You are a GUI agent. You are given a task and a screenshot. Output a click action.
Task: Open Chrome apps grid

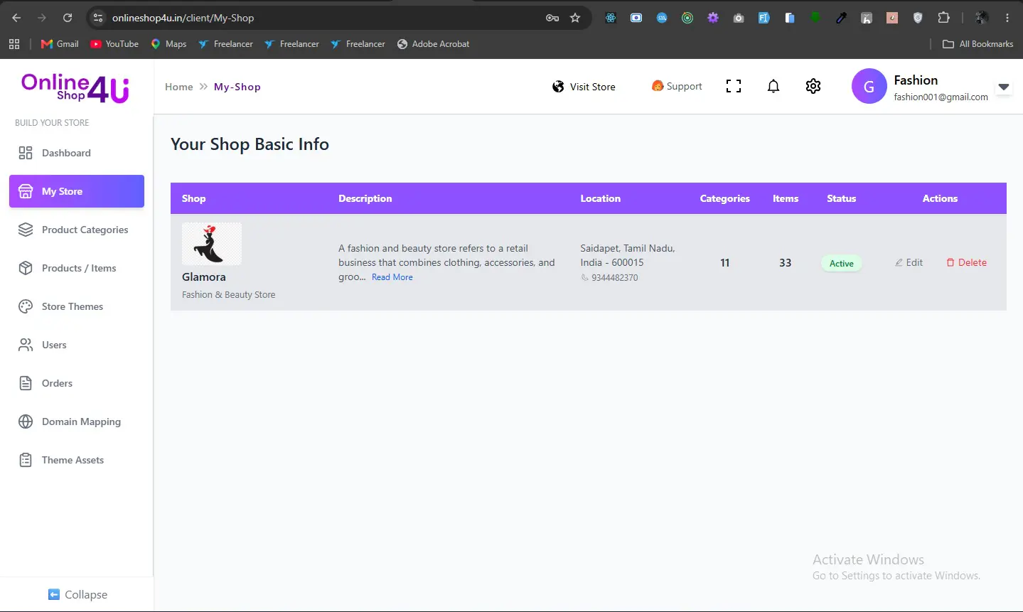(x=14, y=44)
